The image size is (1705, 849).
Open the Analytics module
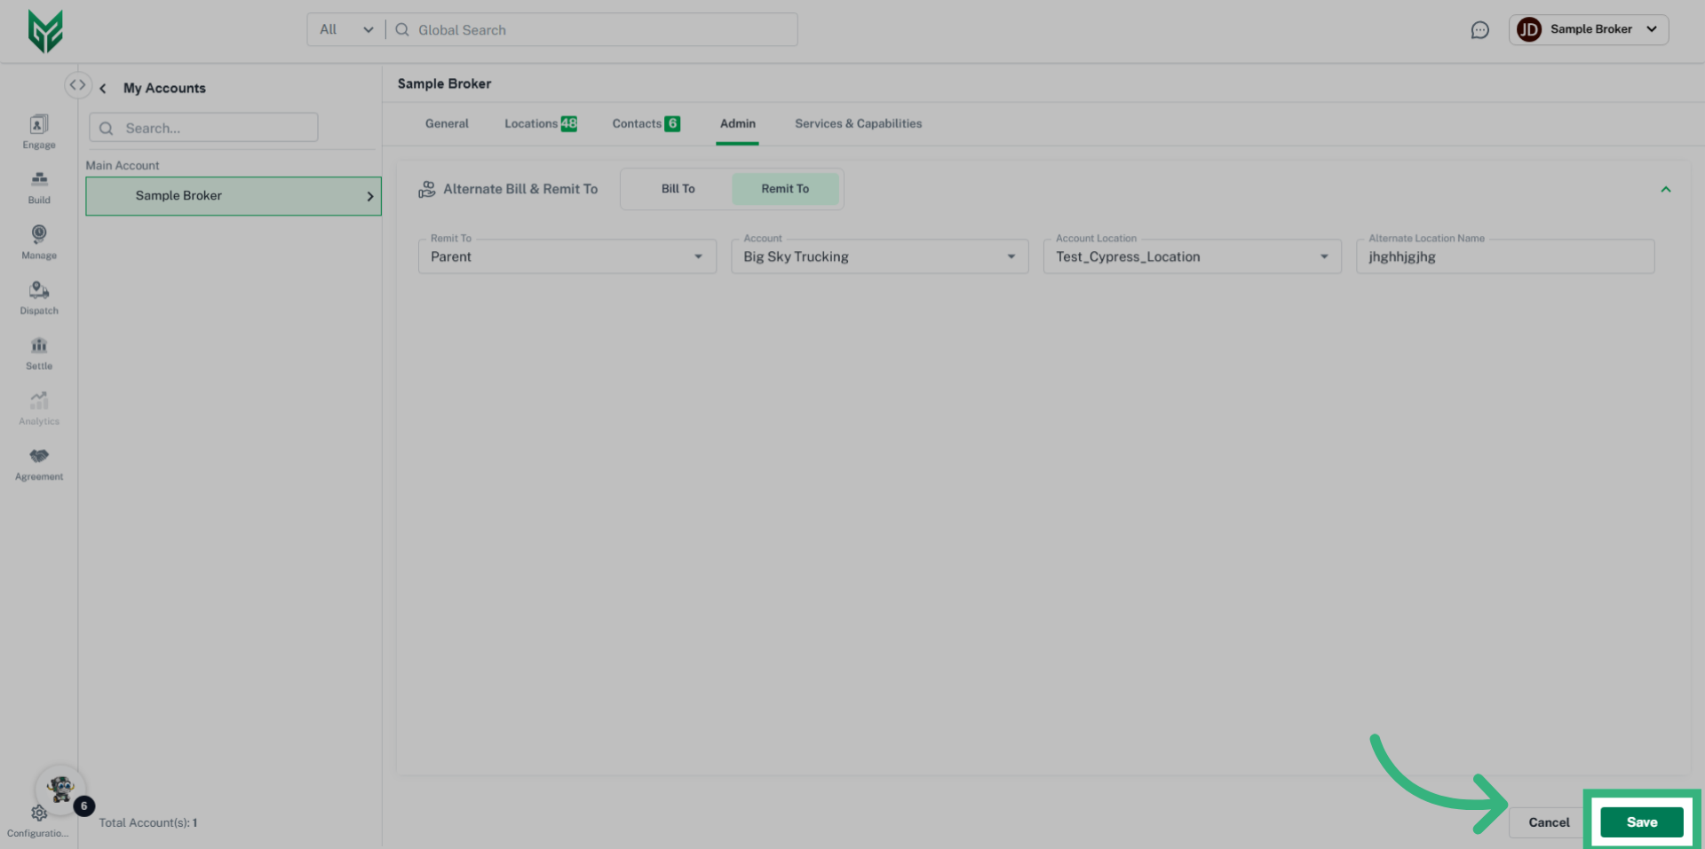[x=39, y=408]
